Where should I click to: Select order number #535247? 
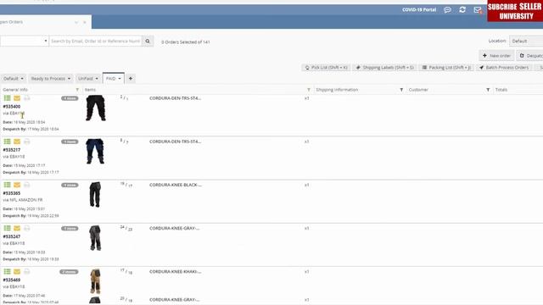(x=11, y=236)
